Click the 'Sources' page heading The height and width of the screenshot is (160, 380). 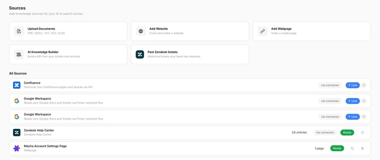(17, 8)
